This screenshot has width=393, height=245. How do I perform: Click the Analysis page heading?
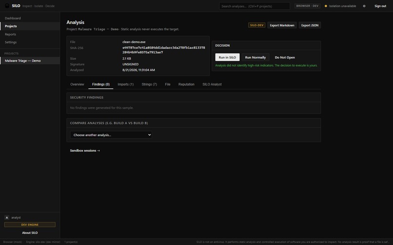(76, 22)
